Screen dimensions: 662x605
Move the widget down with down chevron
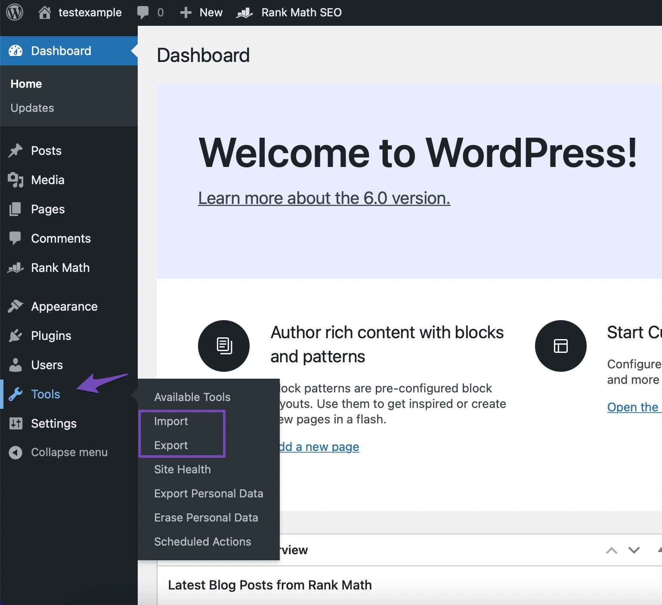[x=634, y=550]
